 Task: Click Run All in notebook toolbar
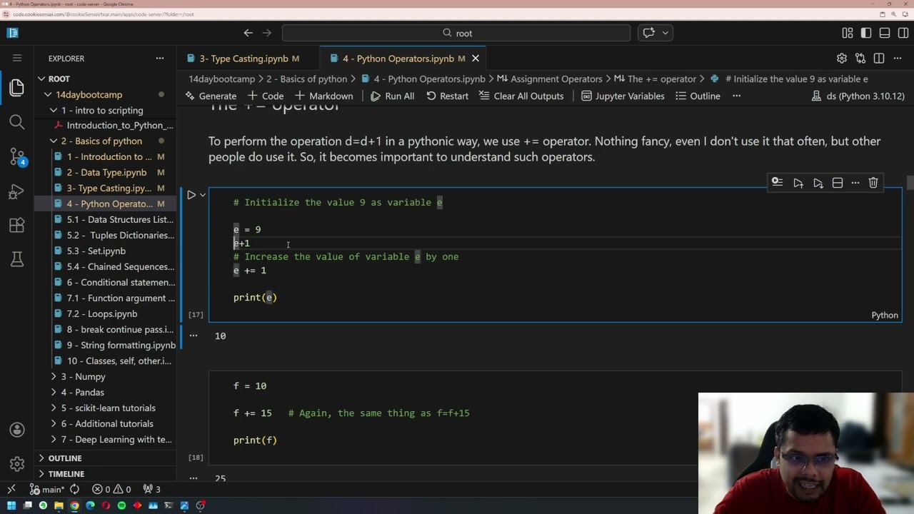(x=392, y=96)
